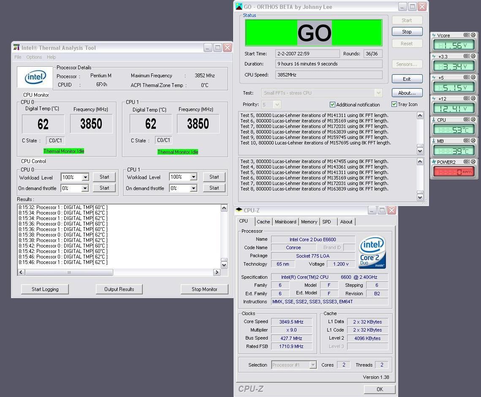Click Results list scroll up arrow

(224, 208)
